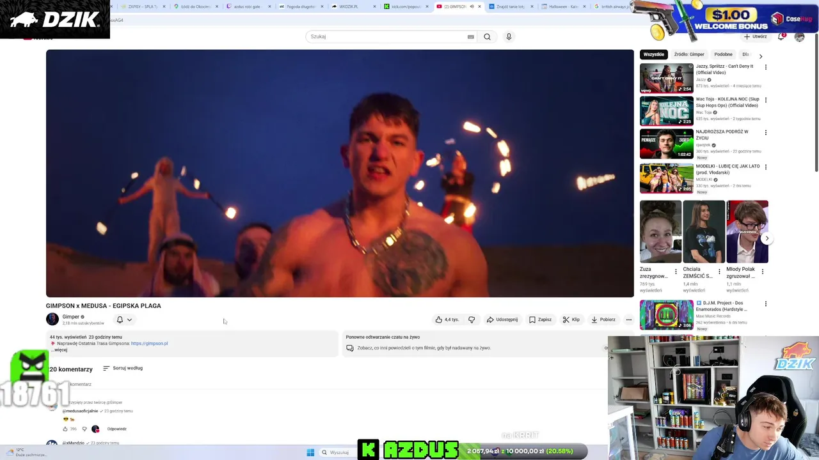
Task: Click the video player to pause
Action: 340,173
